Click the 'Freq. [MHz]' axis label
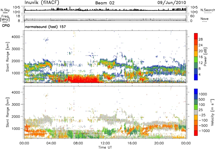 point(5,18)
